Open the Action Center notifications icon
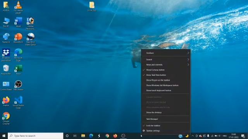Image resolution: width=248 pixels, height=139 pixels. [243, 136]
